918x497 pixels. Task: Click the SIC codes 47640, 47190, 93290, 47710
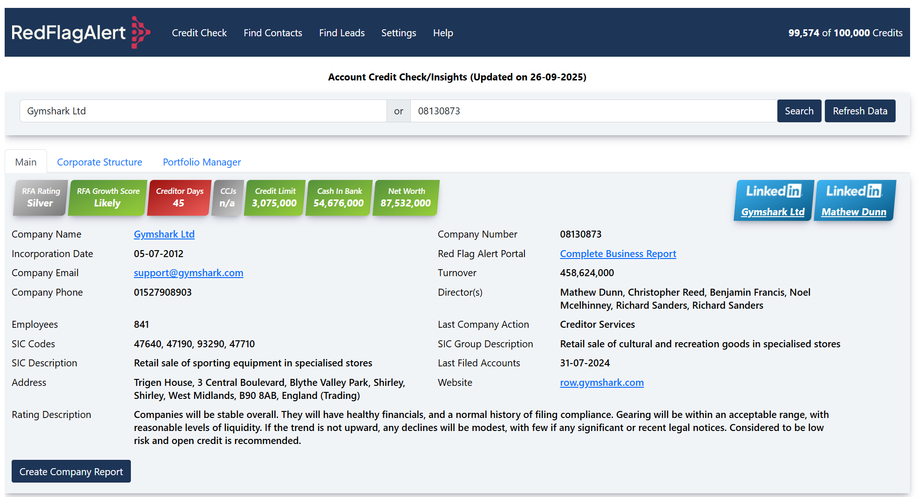click(x=194, y=344)
